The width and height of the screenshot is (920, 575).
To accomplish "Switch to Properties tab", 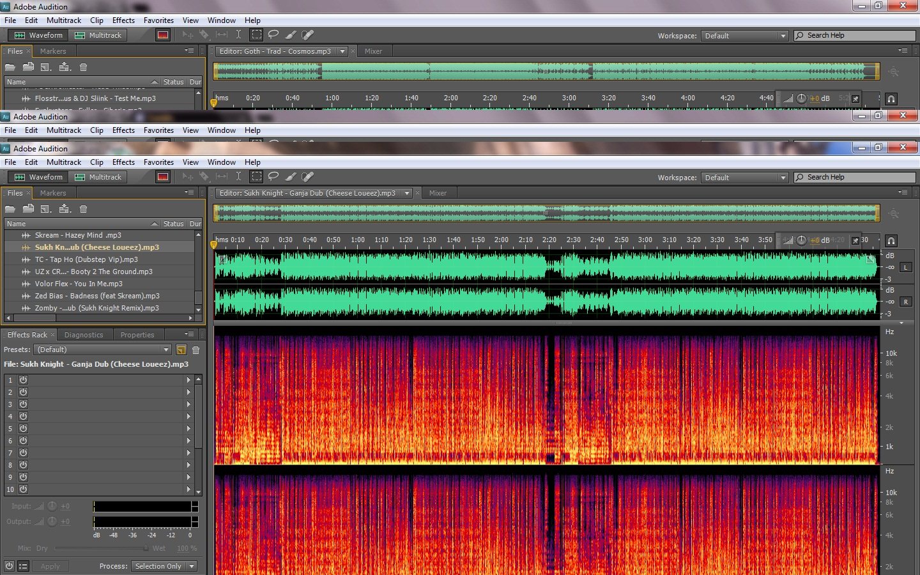I will click(x=137, y=335).
